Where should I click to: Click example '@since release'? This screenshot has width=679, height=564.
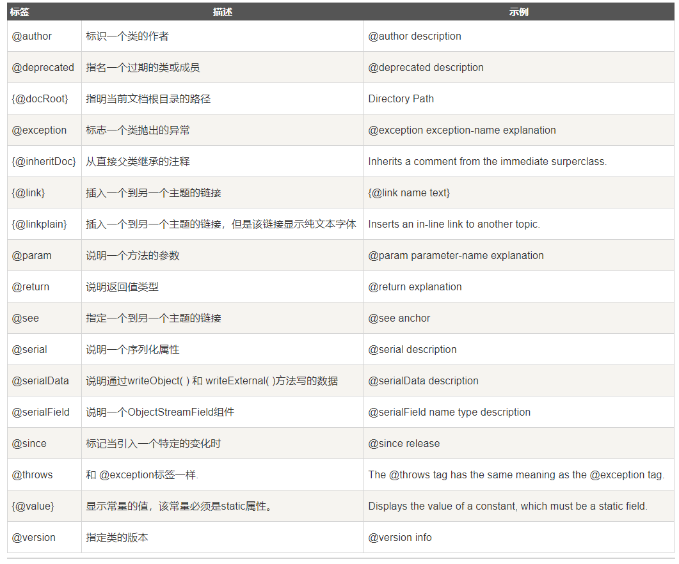[x=404, y=444]
